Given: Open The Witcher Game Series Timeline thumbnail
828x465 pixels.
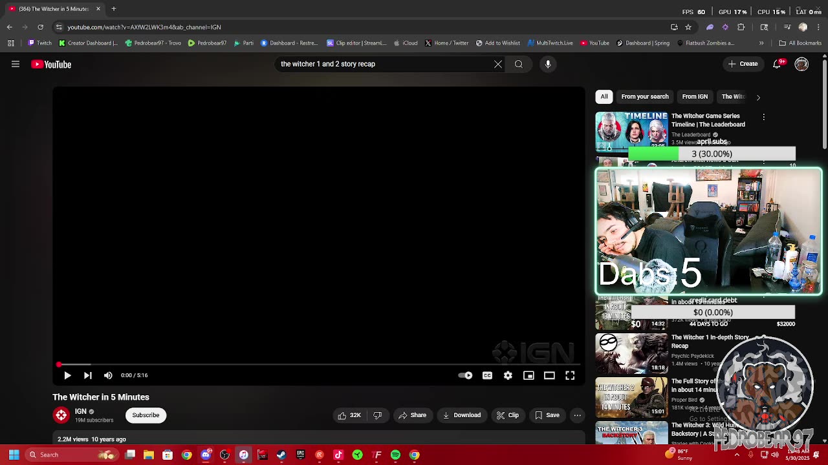Looking at the screenshot, I should (x=631, y=132).
